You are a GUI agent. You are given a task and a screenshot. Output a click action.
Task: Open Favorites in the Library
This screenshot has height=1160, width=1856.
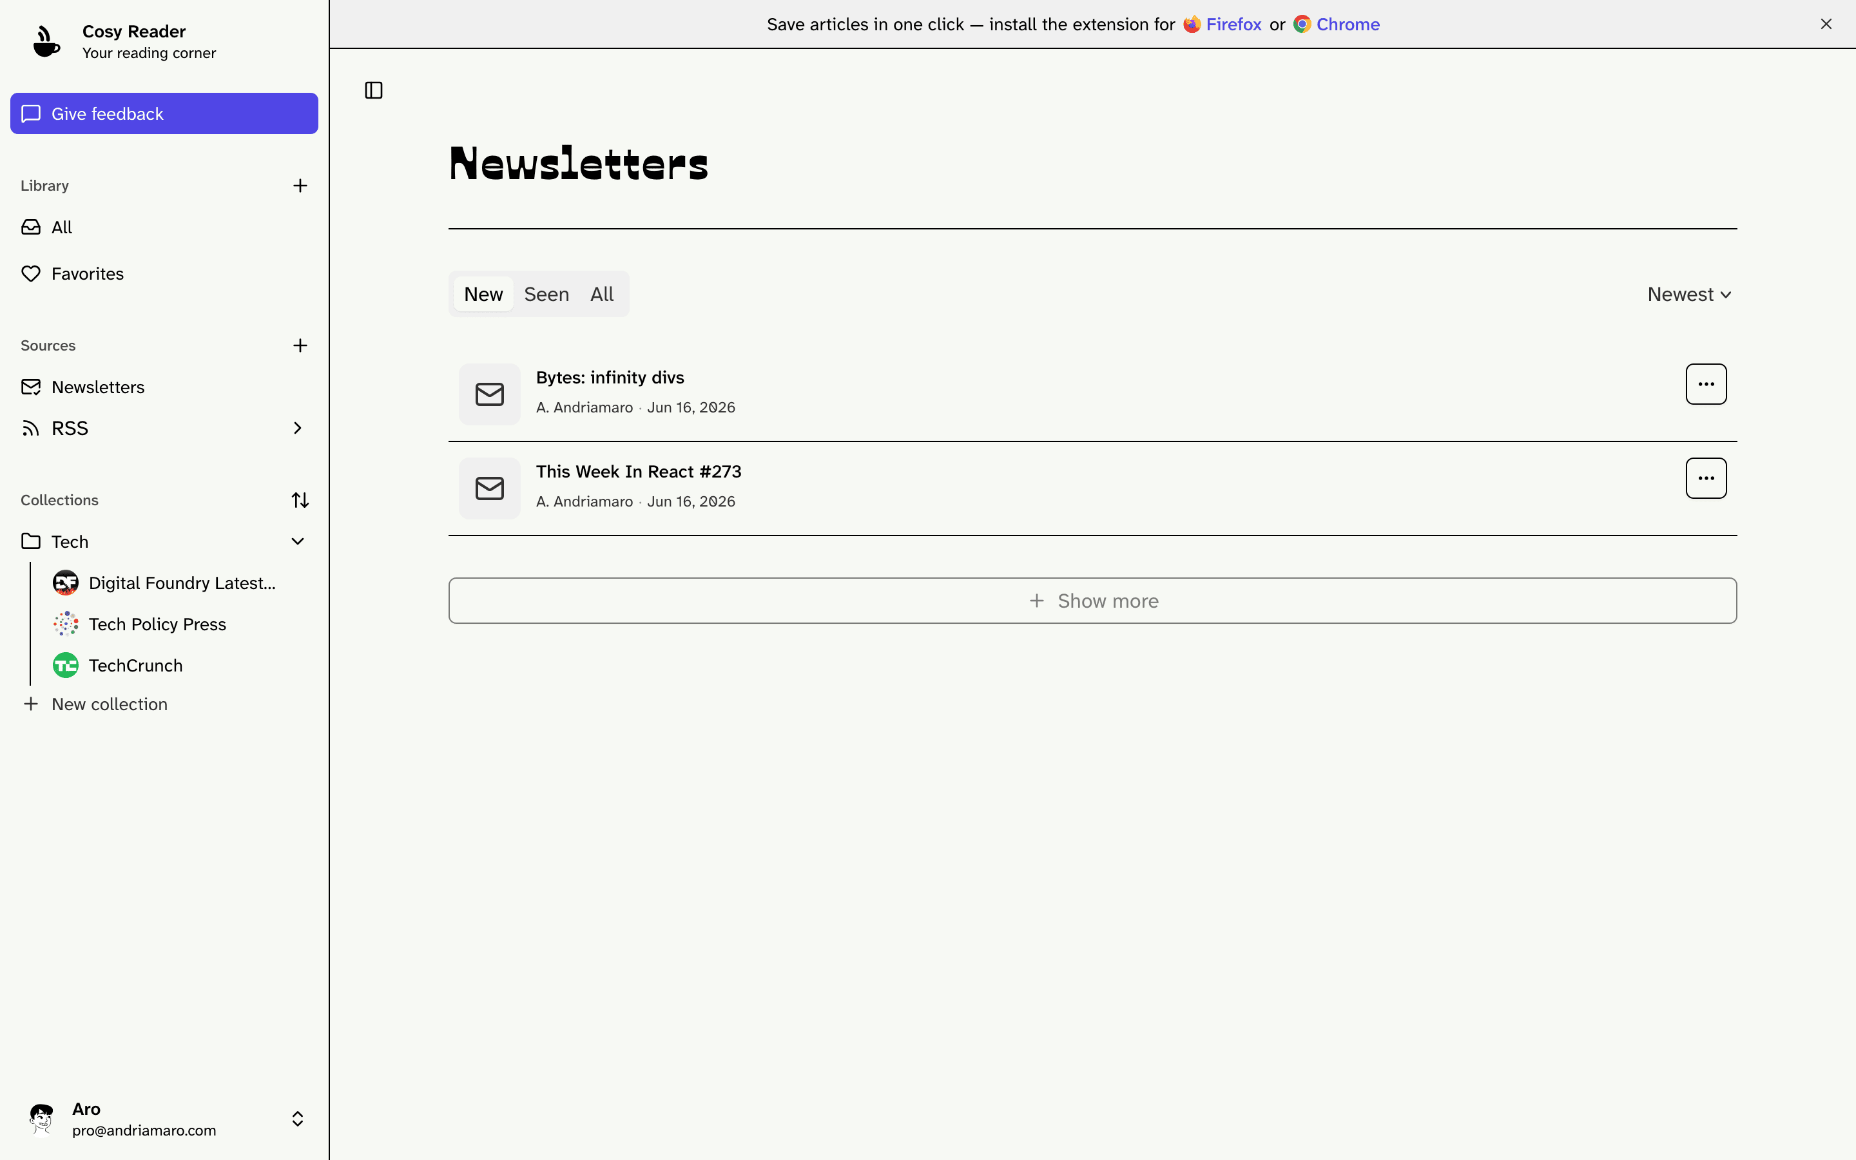(x=164, y=274)
